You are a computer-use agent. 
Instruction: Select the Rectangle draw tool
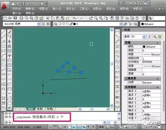[x=3, y=51]
